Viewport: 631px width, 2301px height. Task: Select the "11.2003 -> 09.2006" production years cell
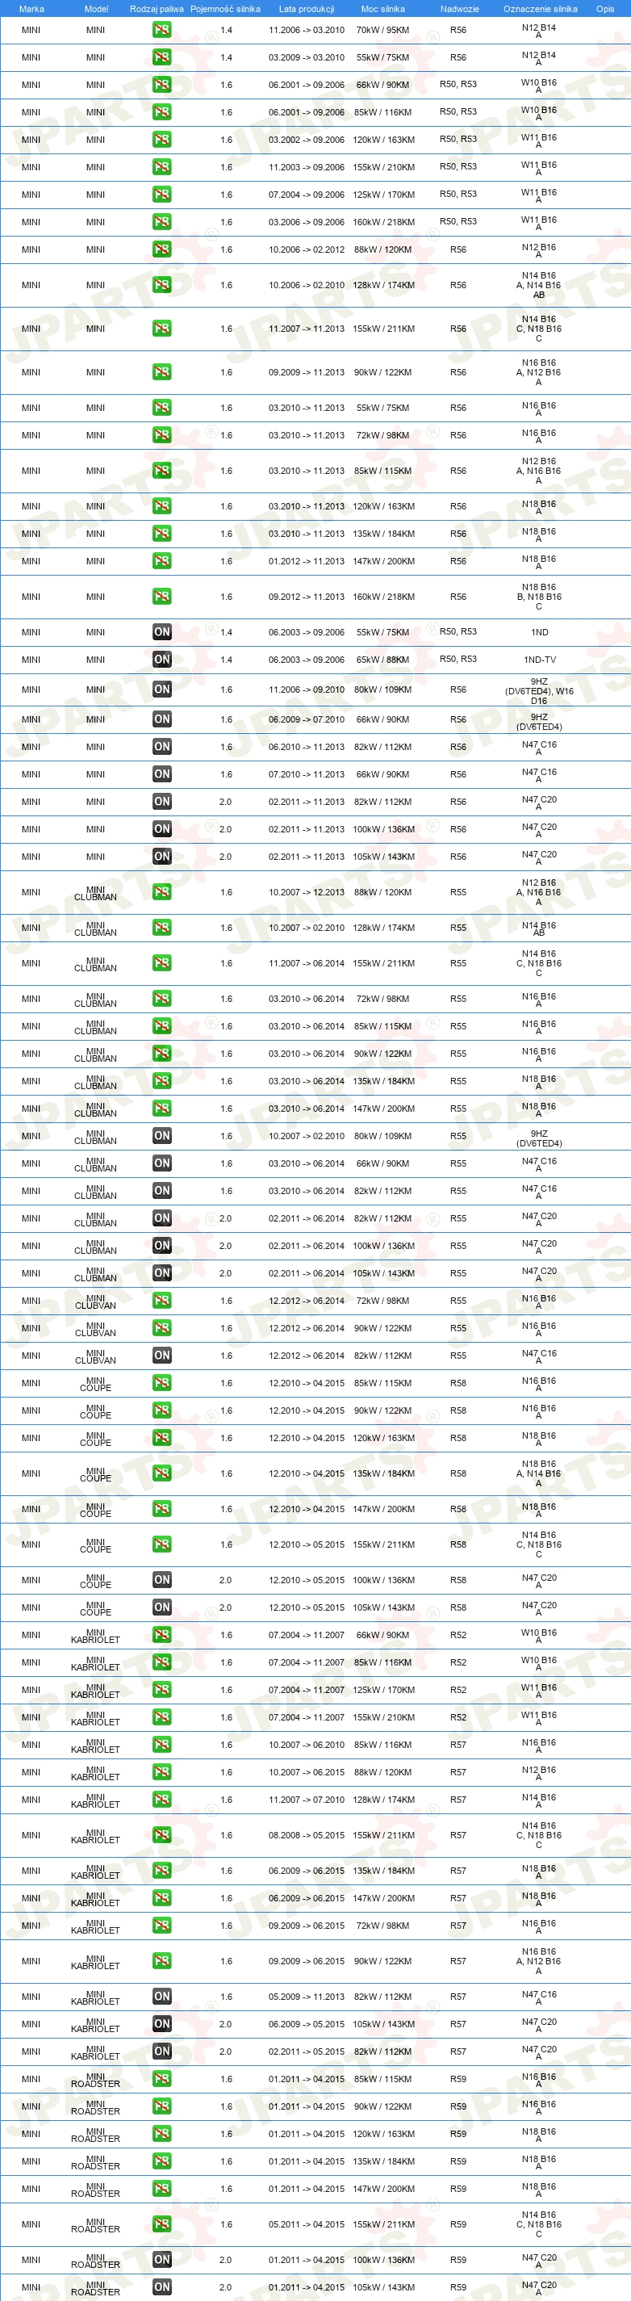point(306,167)
